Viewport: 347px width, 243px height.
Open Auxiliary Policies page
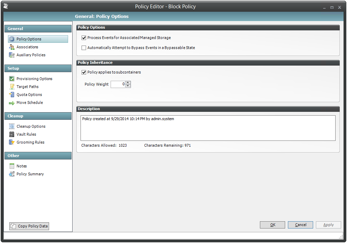[31, 55]
